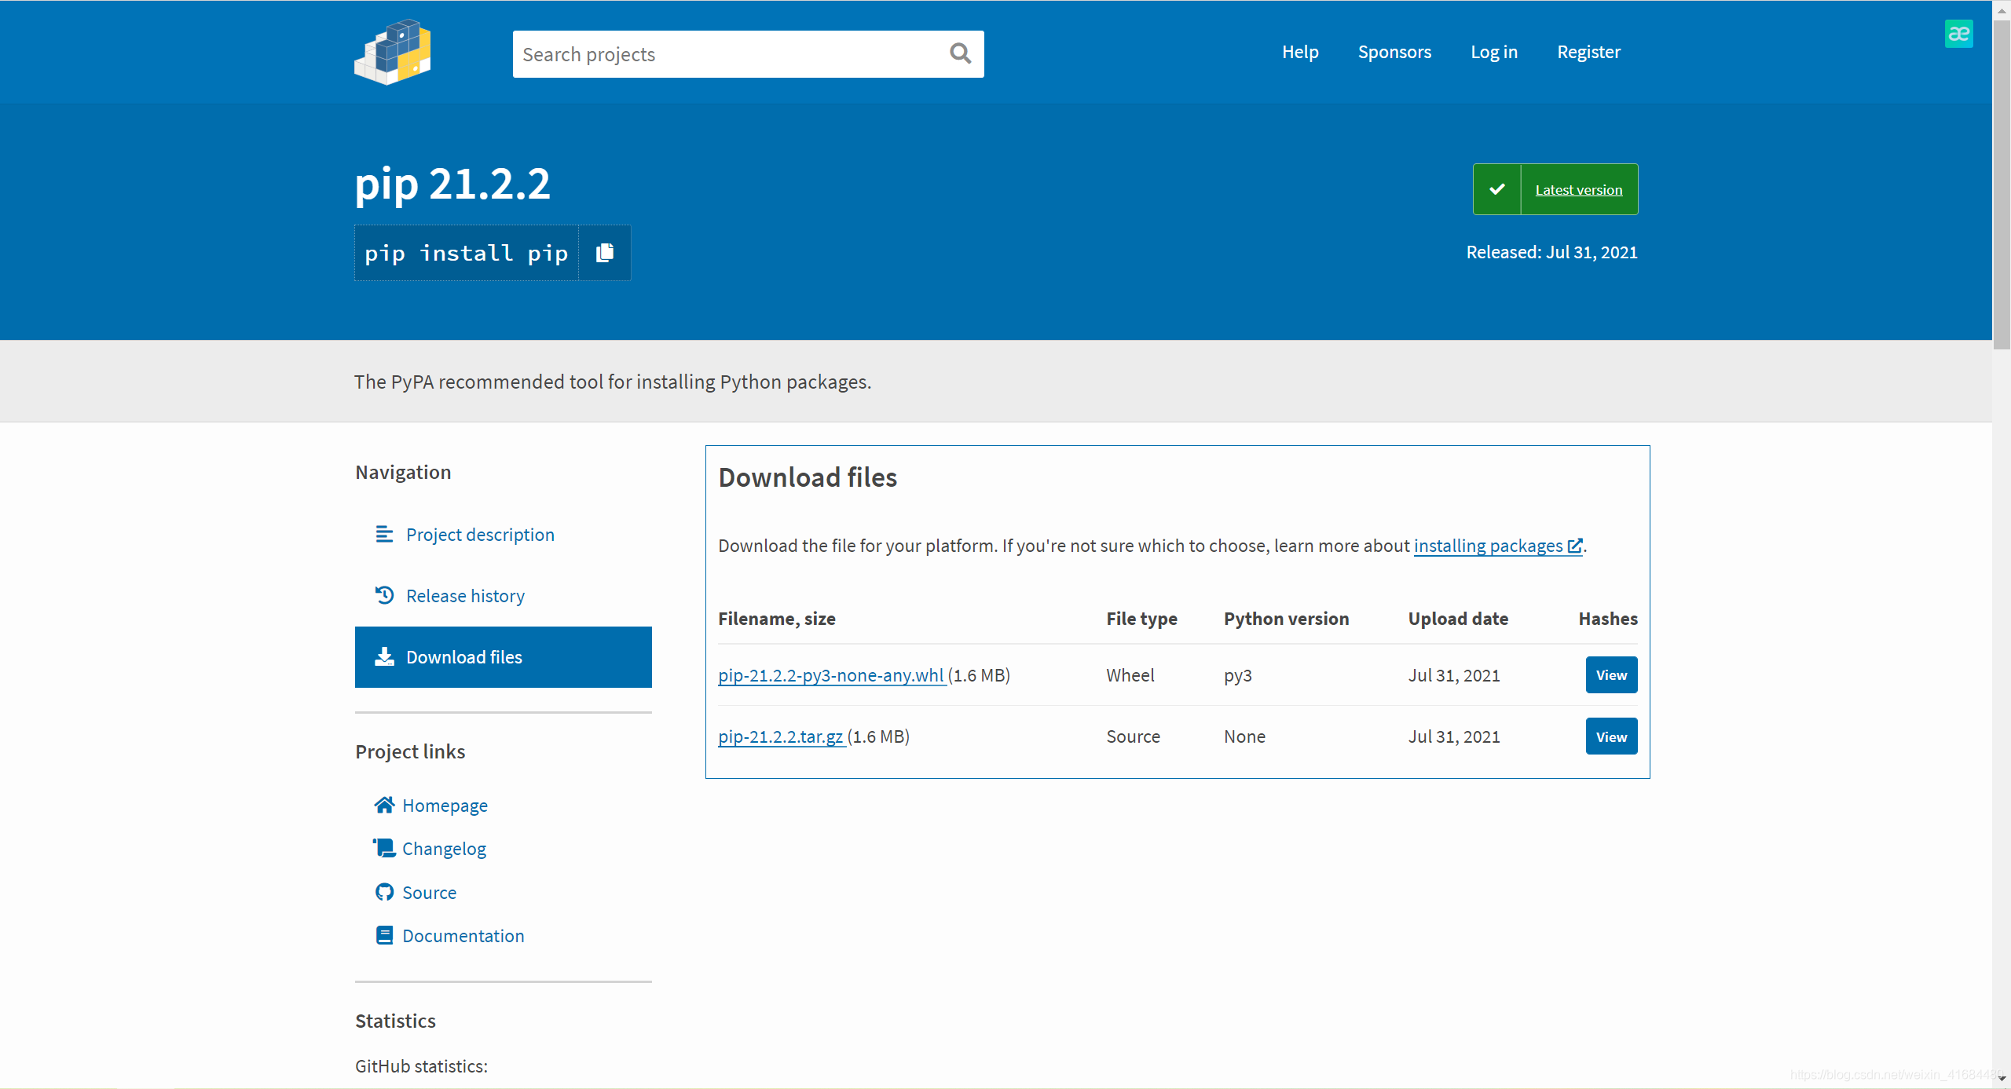This screenshot has height=1089, width=2011.
Task: Click the browser extension icon top right
Action: 1958,34
